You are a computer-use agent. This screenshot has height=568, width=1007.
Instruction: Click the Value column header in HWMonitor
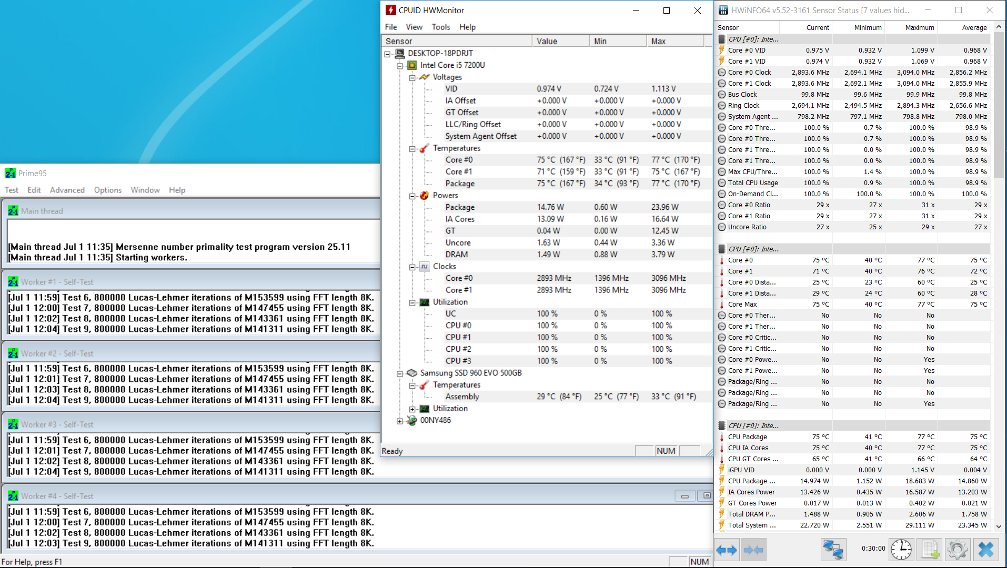[x=561, y=41]
